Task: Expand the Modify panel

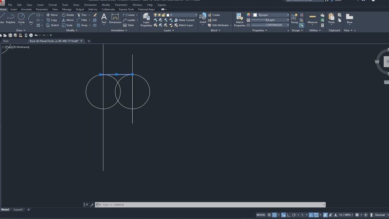Action: click(x=71, y=31)
